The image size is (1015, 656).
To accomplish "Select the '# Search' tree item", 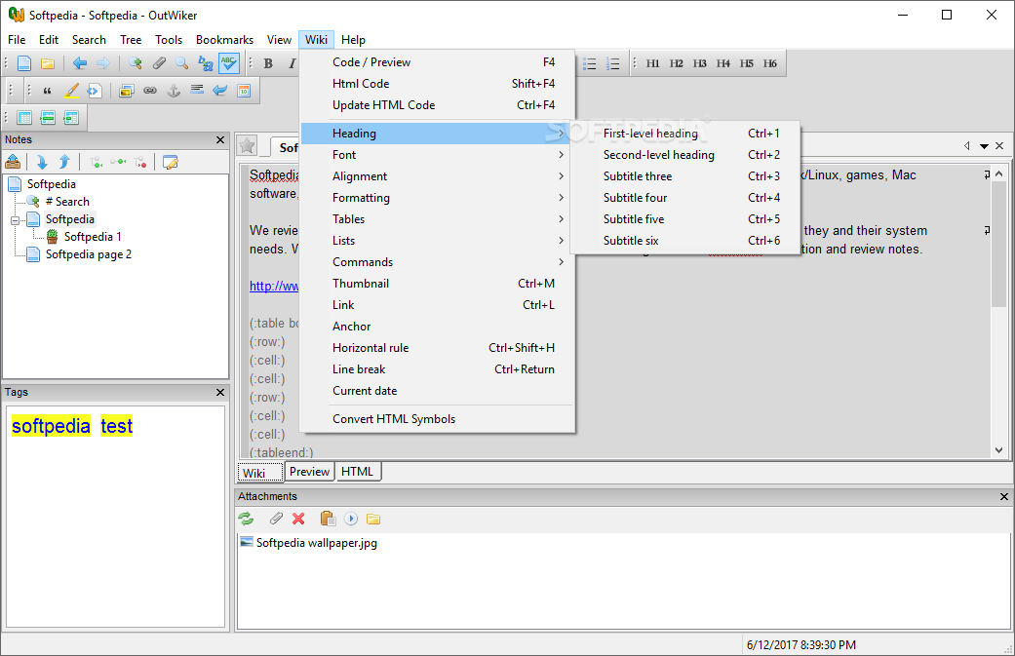I will [x=67, y=202].
